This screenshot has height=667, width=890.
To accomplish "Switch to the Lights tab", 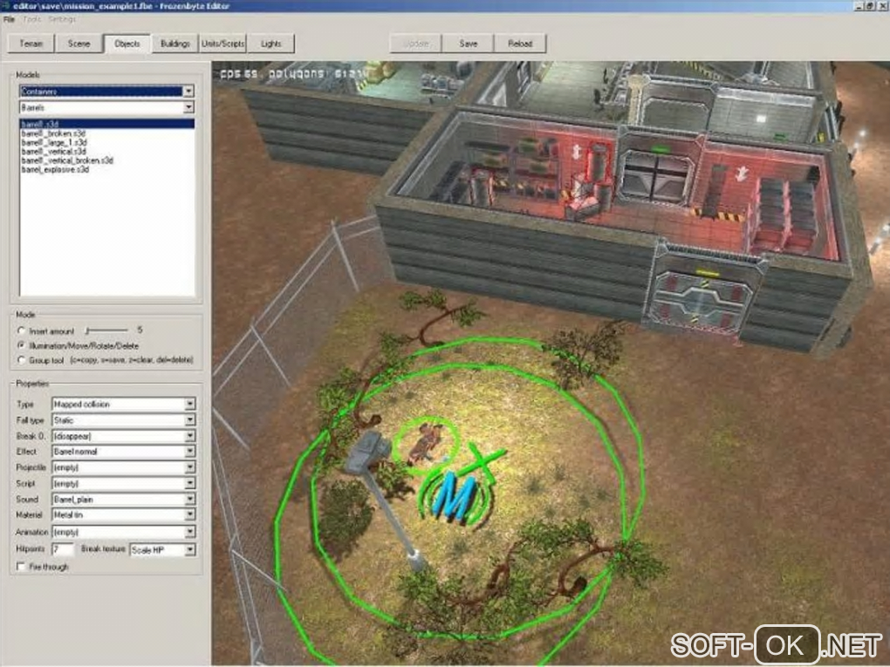I will (270, 44).
